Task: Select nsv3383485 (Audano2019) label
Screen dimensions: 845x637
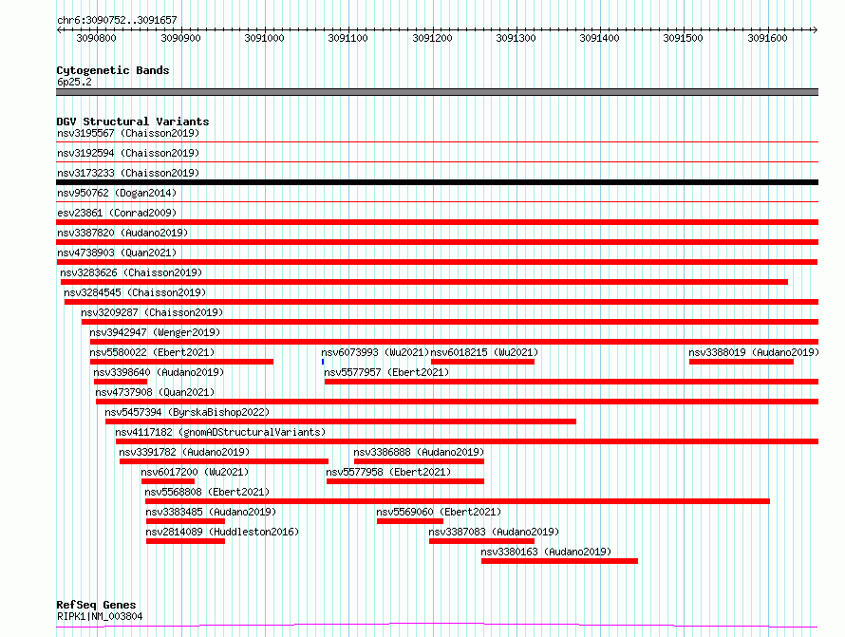Action: [x=211, y=512]
